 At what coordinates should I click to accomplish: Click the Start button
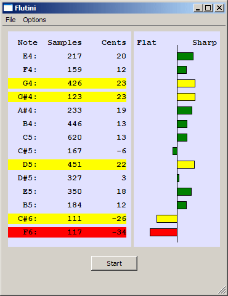pos(114,263)
